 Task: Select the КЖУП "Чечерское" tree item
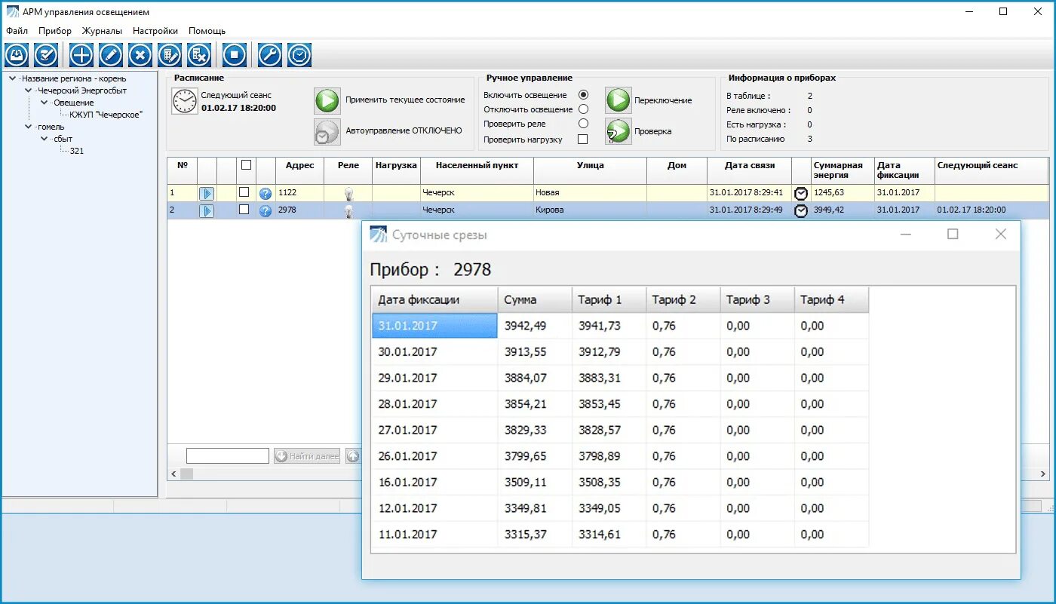(106, 115)
